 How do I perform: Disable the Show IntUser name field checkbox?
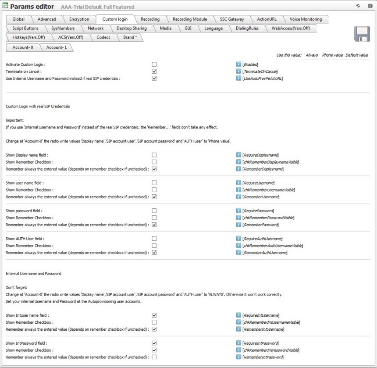point(154,315)
